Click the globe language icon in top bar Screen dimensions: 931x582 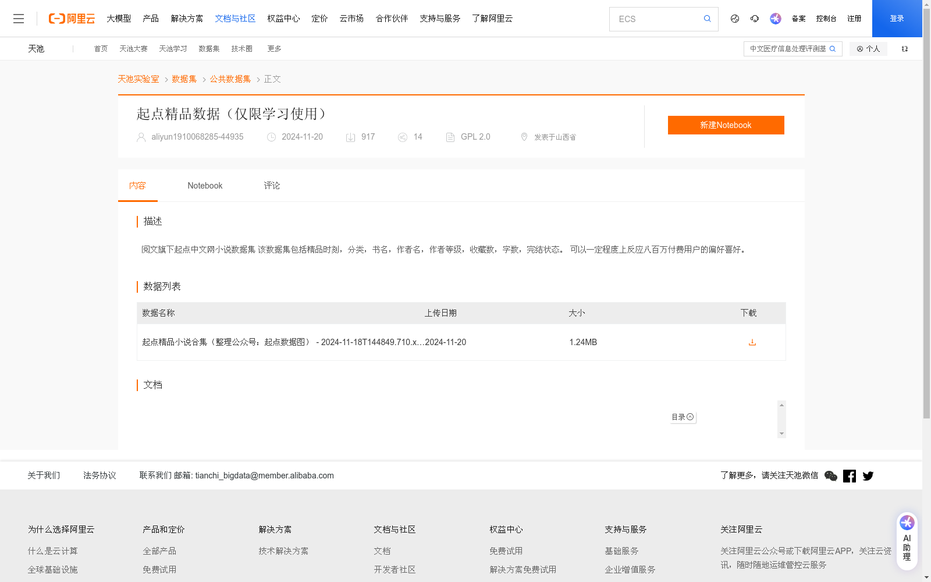click(x=734, y=19)
